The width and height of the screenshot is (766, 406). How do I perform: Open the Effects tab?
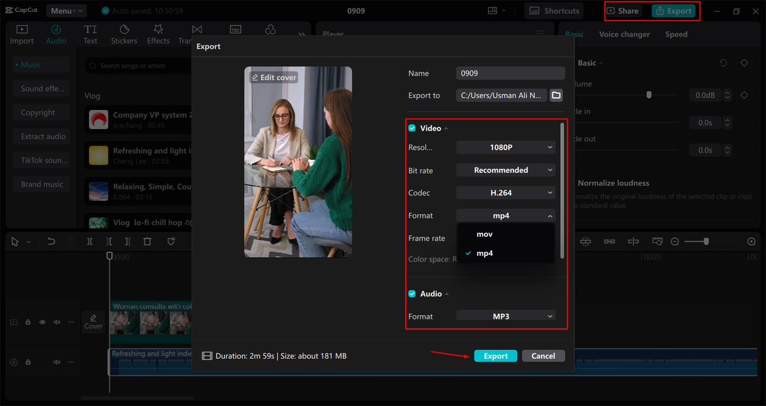158,35
